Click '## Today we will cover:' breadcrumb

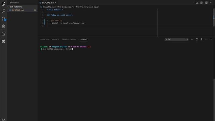(89, 7)
